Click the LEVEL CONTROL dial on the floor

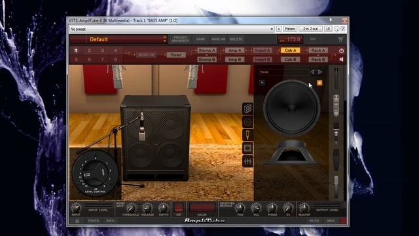coord(95,173)
